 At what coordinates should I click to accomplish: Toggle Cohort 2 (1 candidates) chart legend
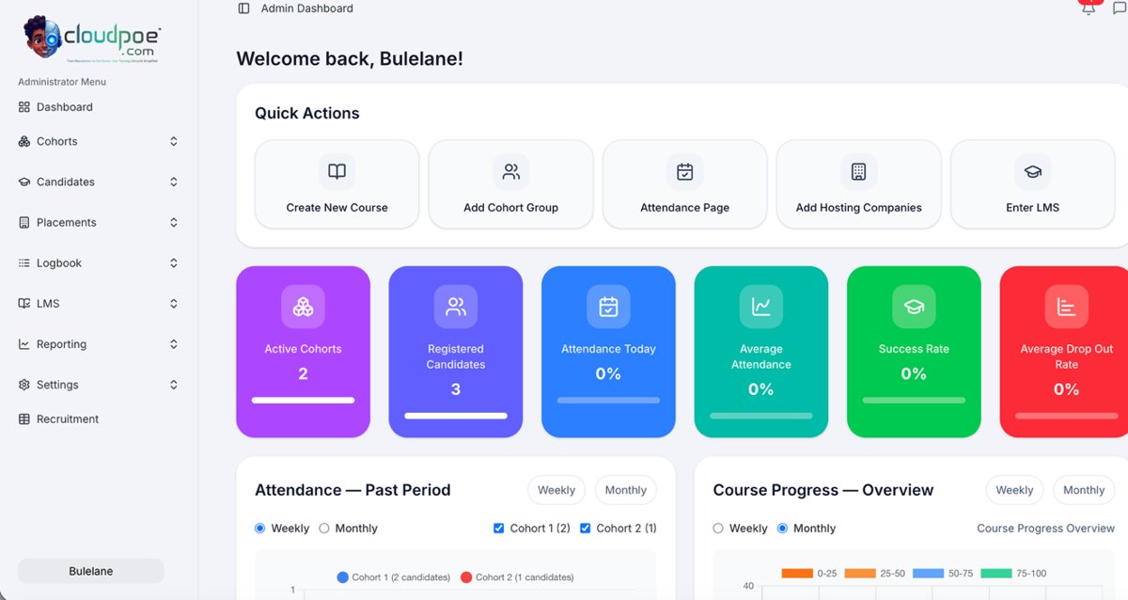point(517,576)
